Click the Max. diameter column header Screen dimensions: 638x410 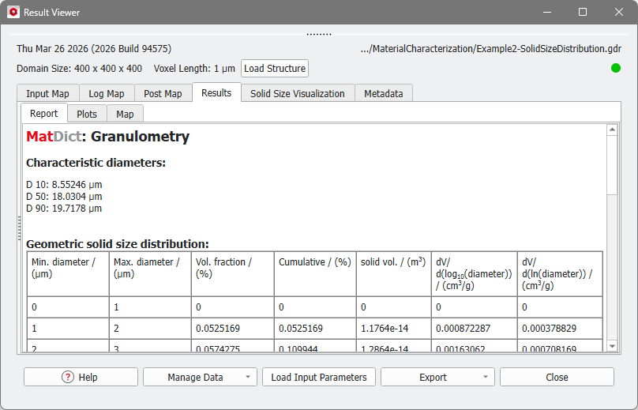click(150, 274)
